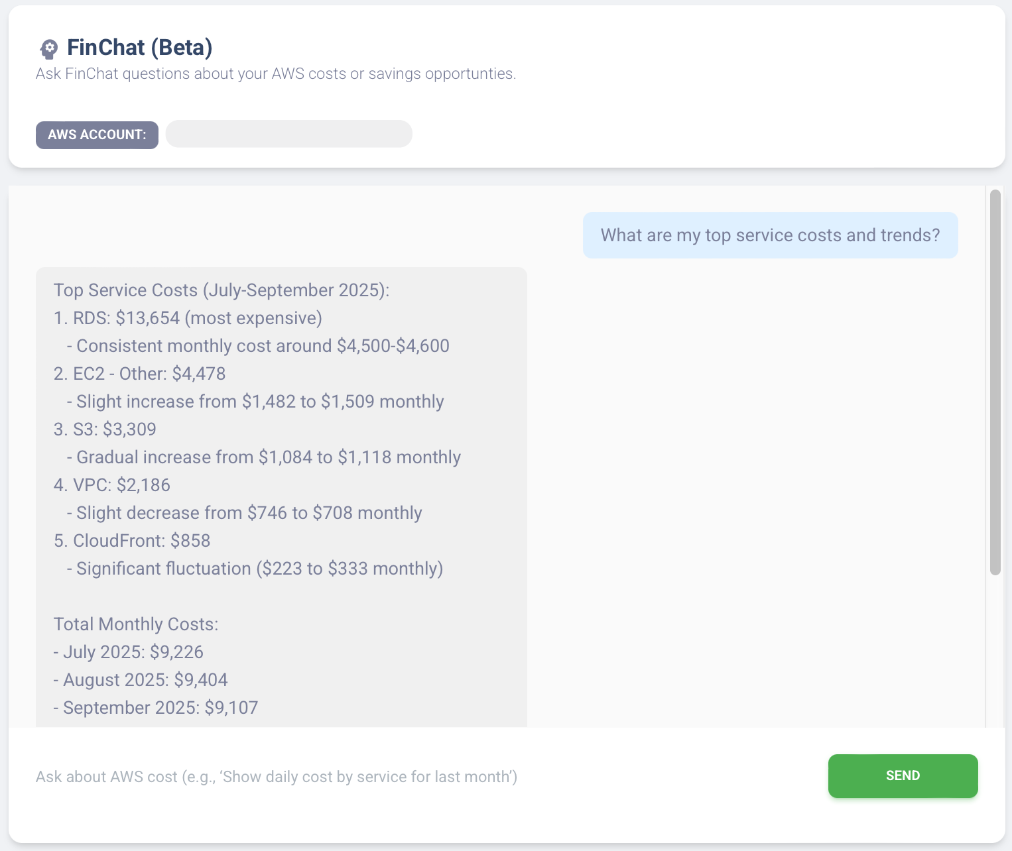Screen dimensions: 1012x851
Task: Click the September 2025 total cost line
Action: (156, 707)
